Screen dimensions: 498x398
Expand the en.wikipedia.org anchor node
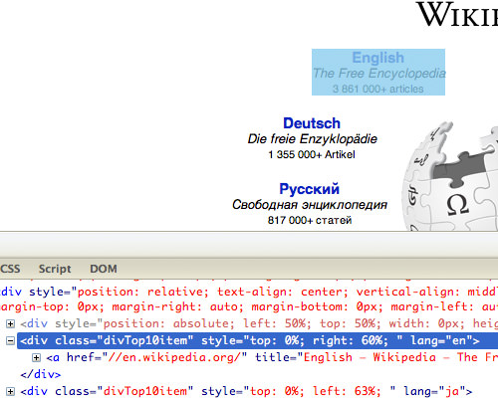pos(36,357)
